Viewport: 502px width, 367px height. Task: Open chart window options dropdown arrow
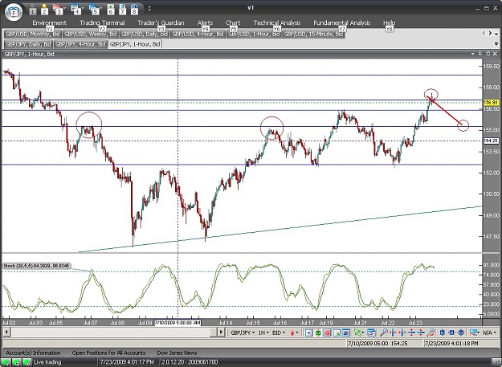[473, 54]
